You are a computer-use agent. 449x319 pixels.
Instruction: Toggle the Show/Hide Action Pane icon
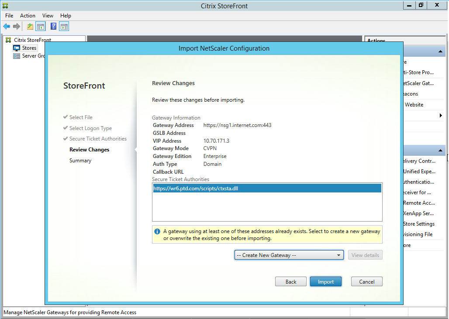point(64,27)
